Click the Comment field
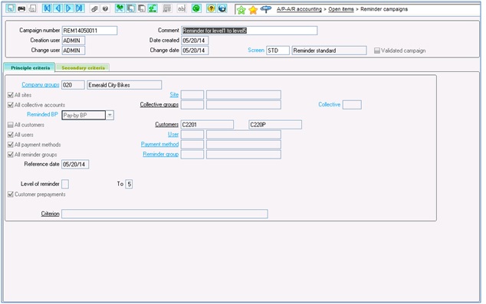This screenshot has height=304, width=486. pos(249,31)
